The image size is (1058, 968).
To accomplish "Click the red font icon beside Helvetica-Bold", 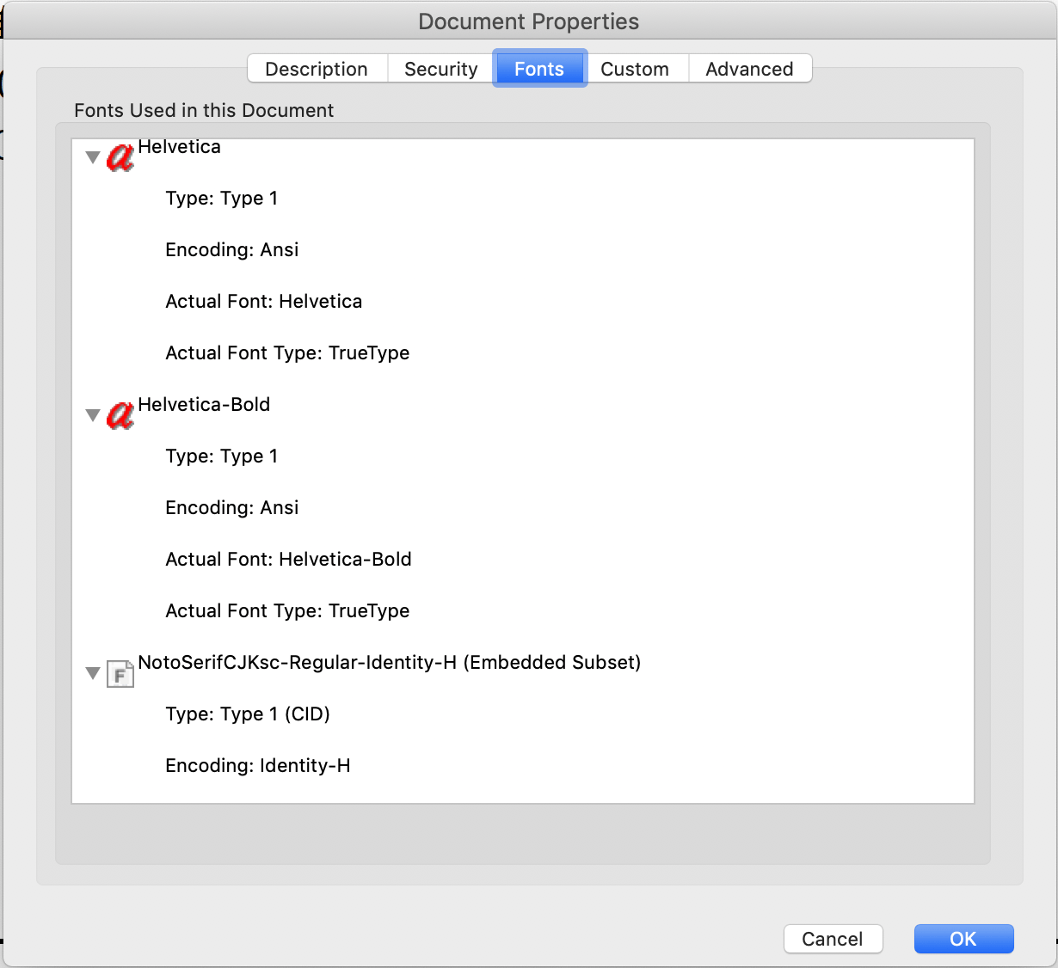I will click(x=120, y=415).
